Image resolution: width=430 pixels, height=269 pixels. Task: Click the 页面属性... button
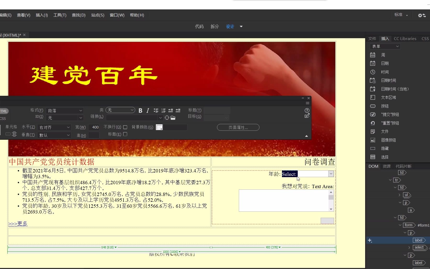coord(238,127)
